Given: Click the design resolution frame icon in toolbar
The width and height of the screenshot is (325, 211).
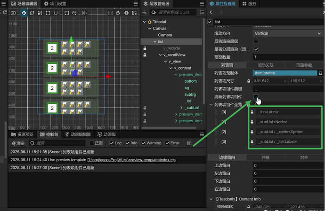Looking at the screenshot, I should tap(111, 13).
